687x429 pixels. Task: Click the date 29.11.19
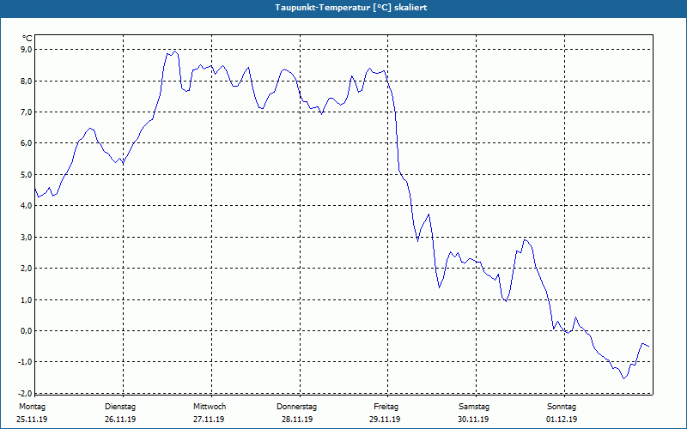point(385,420)
